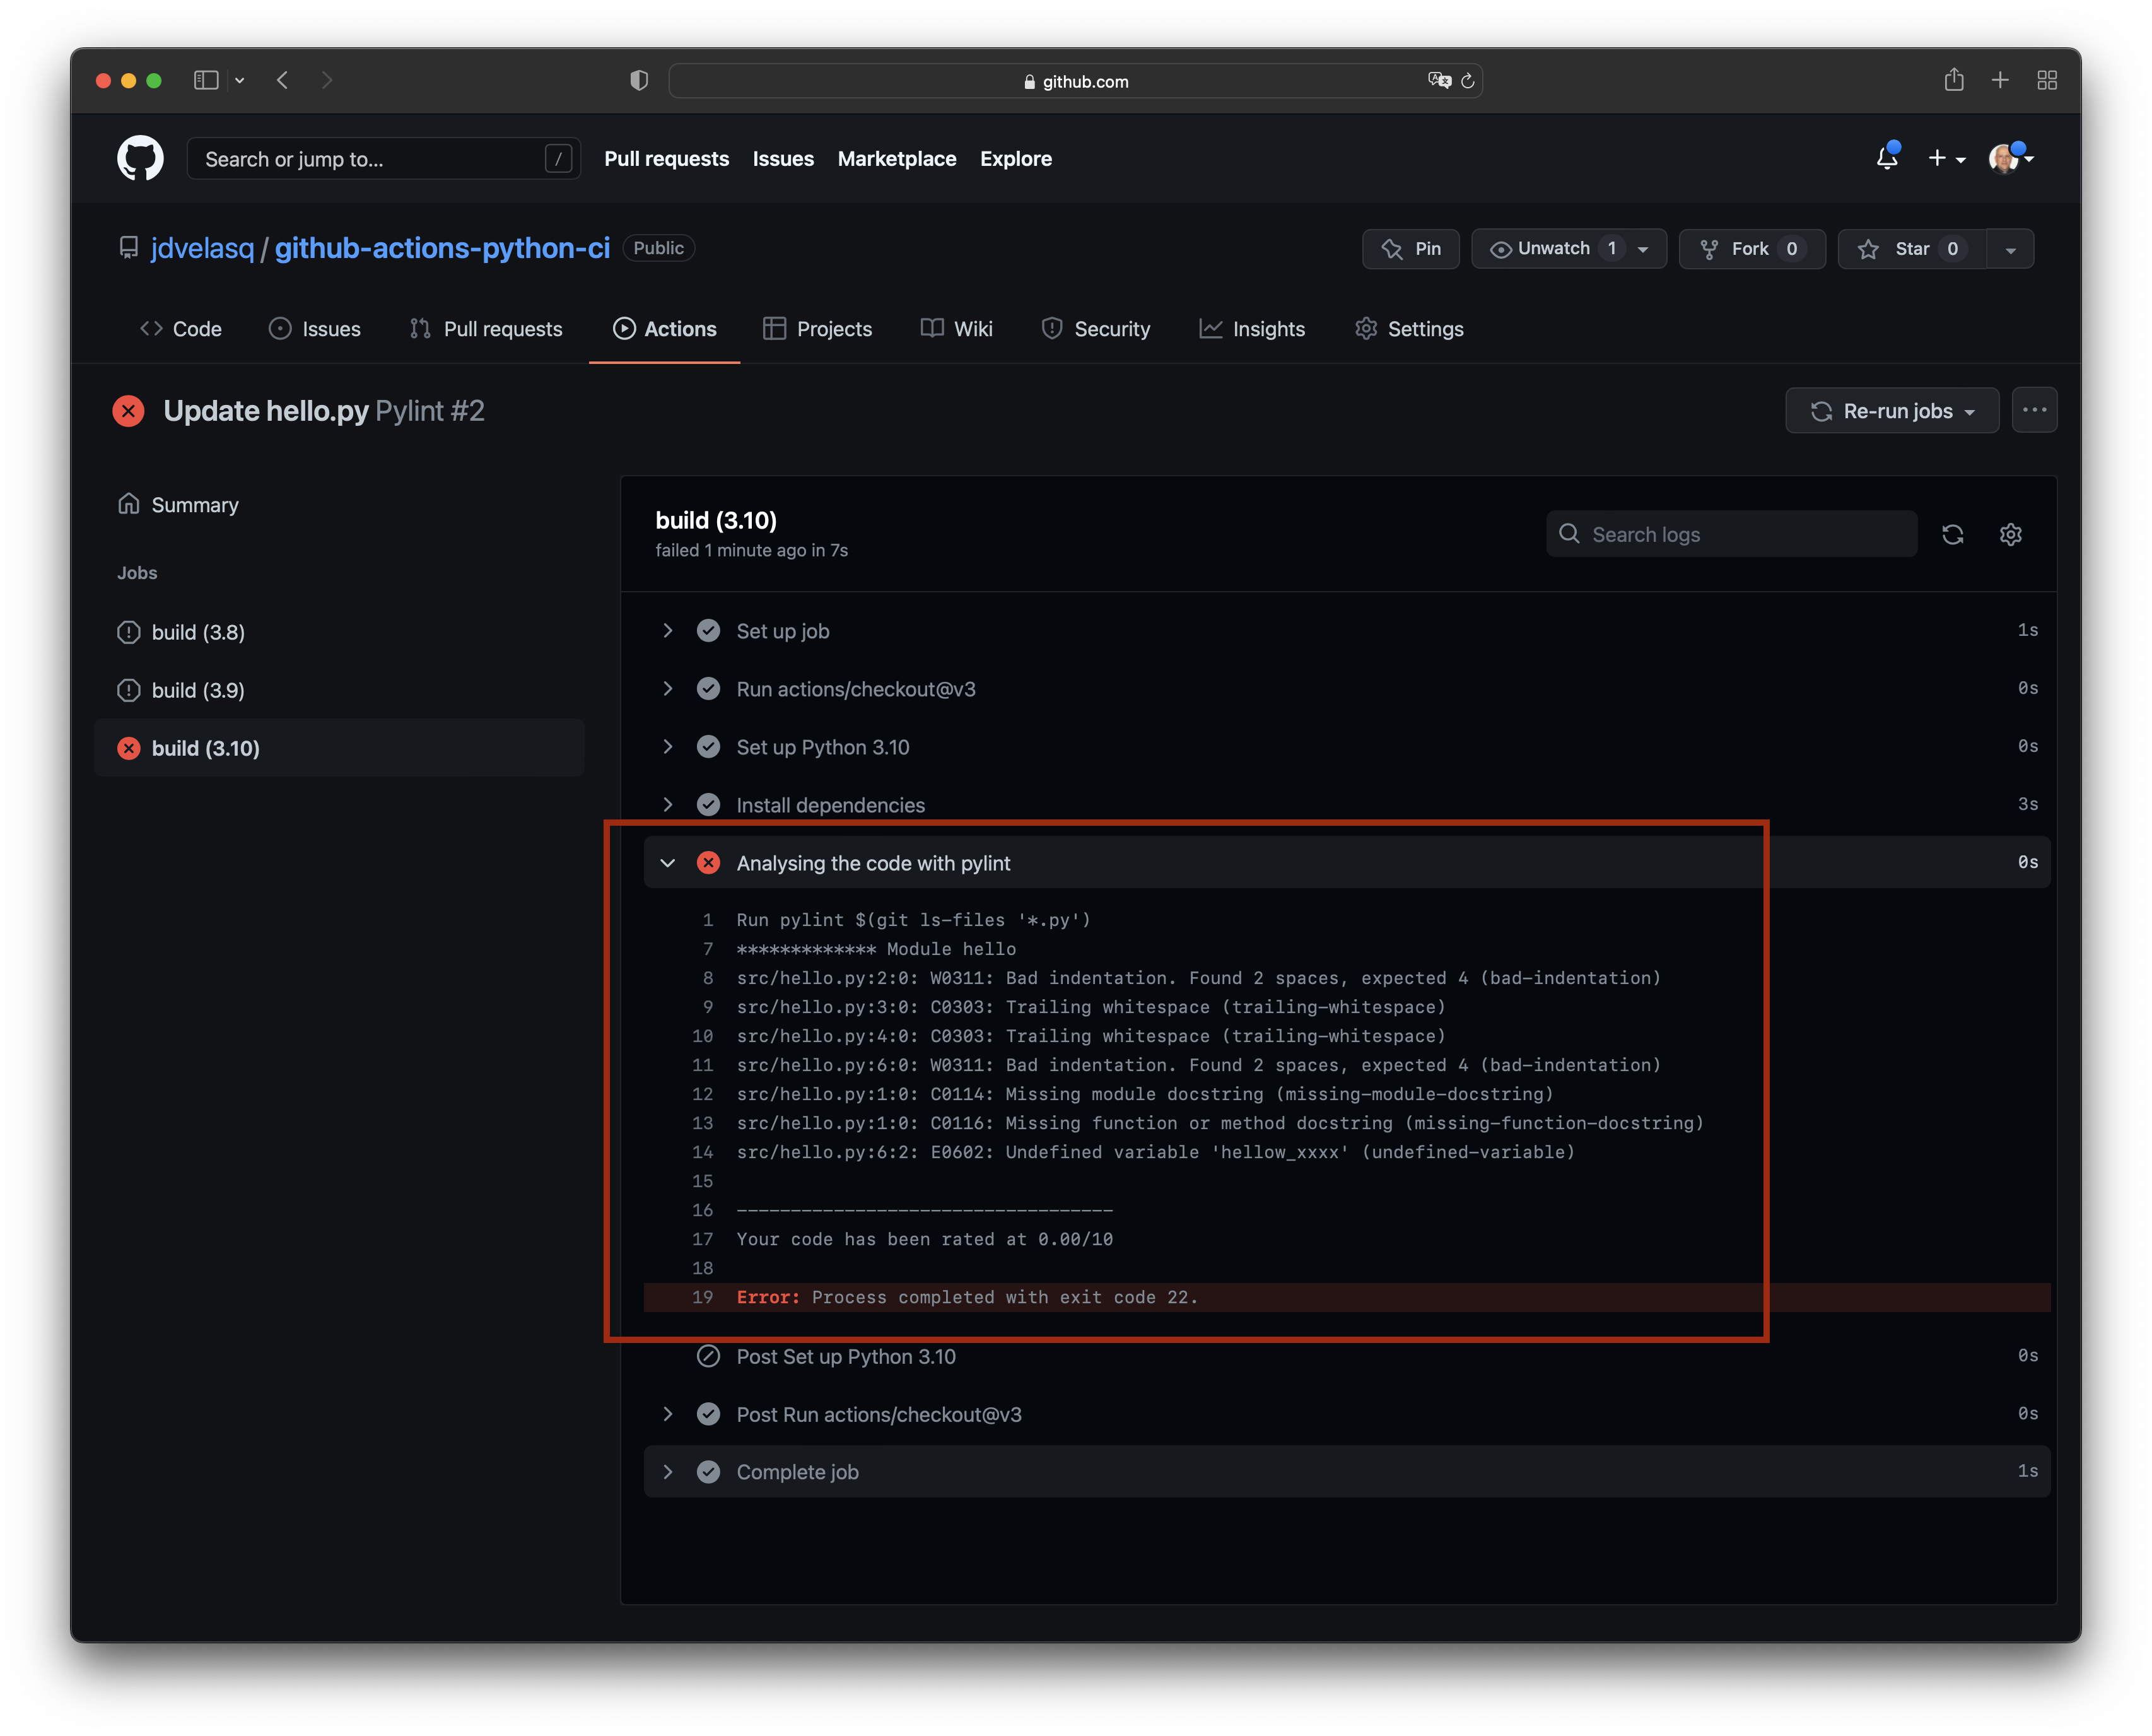Open log settings gear icon
Image resolution: width=2152 pixels, height=1736 pixels.
coord(2010,535)
